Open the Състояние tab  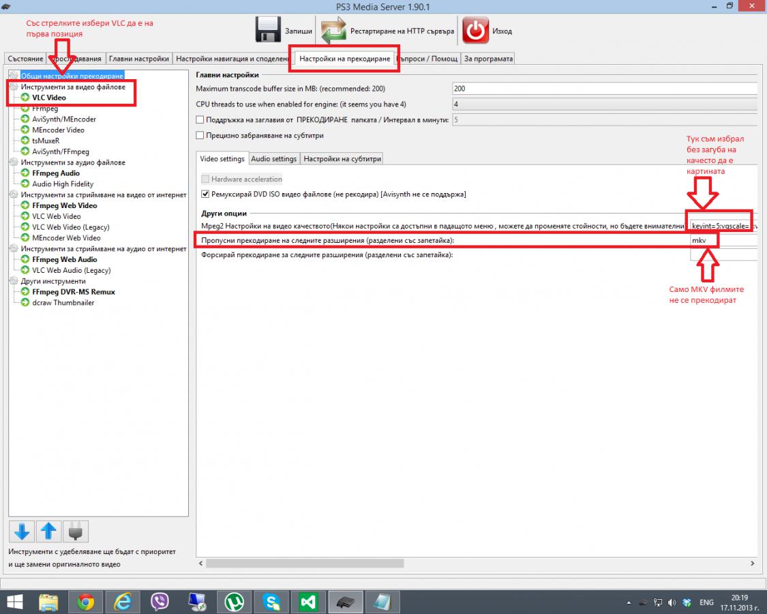[25, 58]
